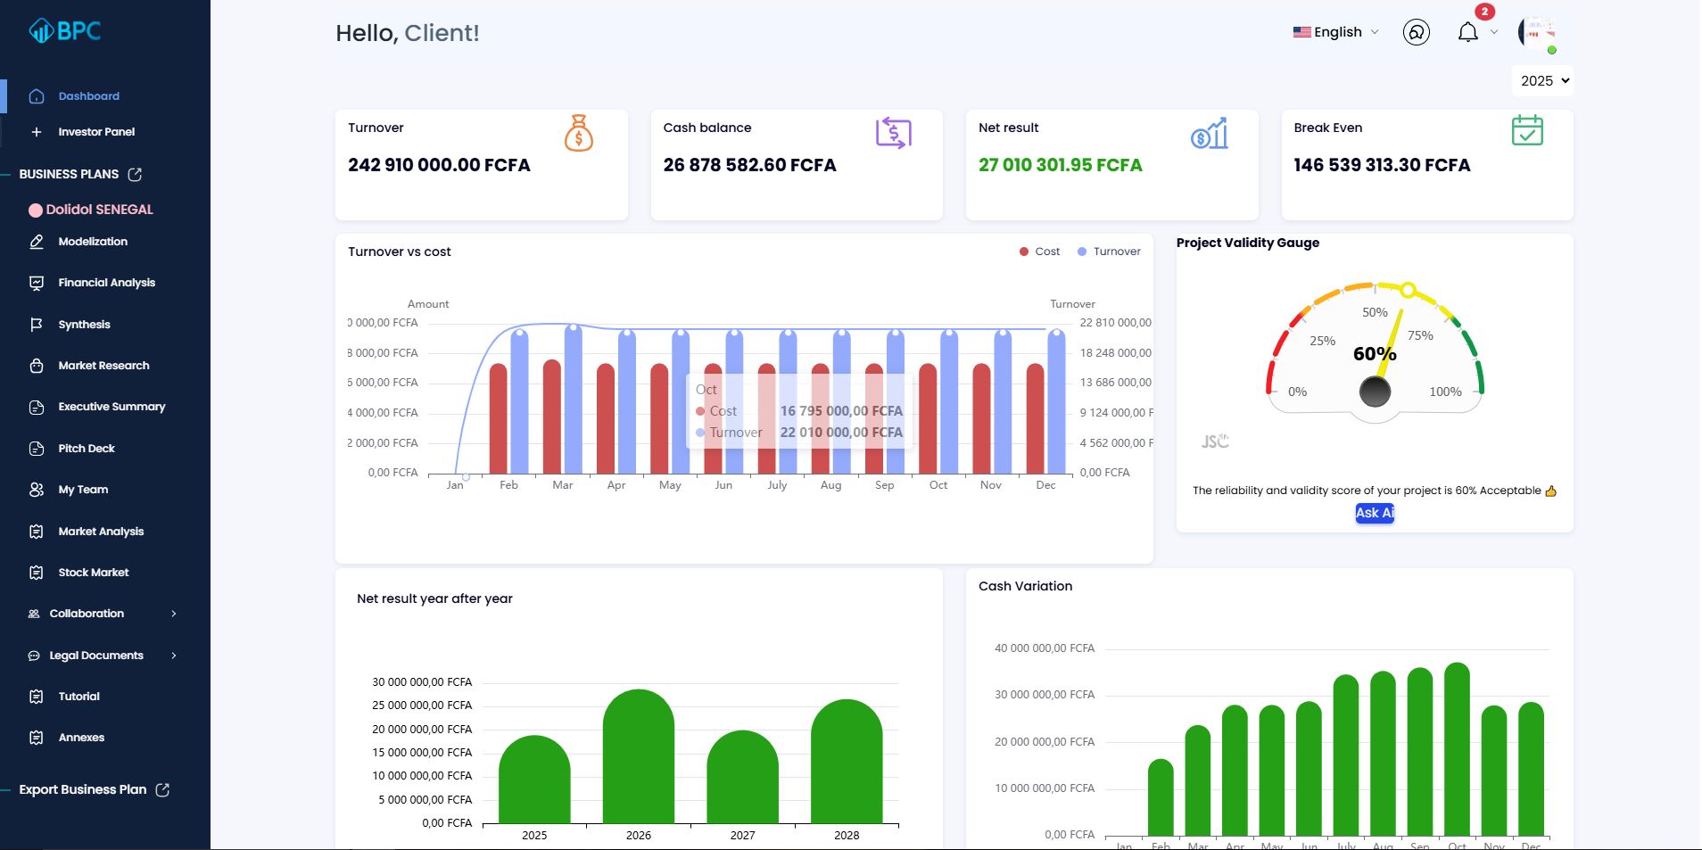Open Dashboard via the home icon

click(x=36, y=95)
